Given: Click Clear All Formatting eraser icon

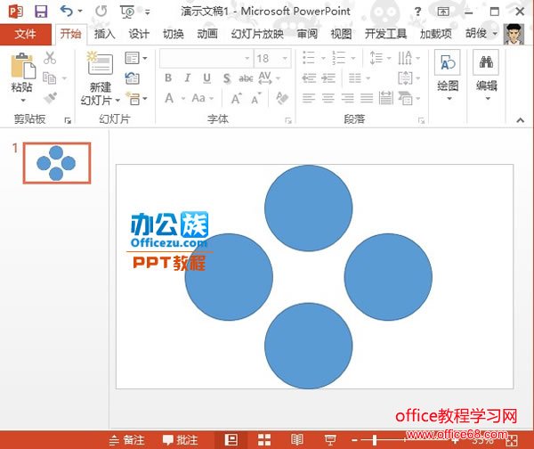Looking at the screenshot, I should [x=282, y=98].
